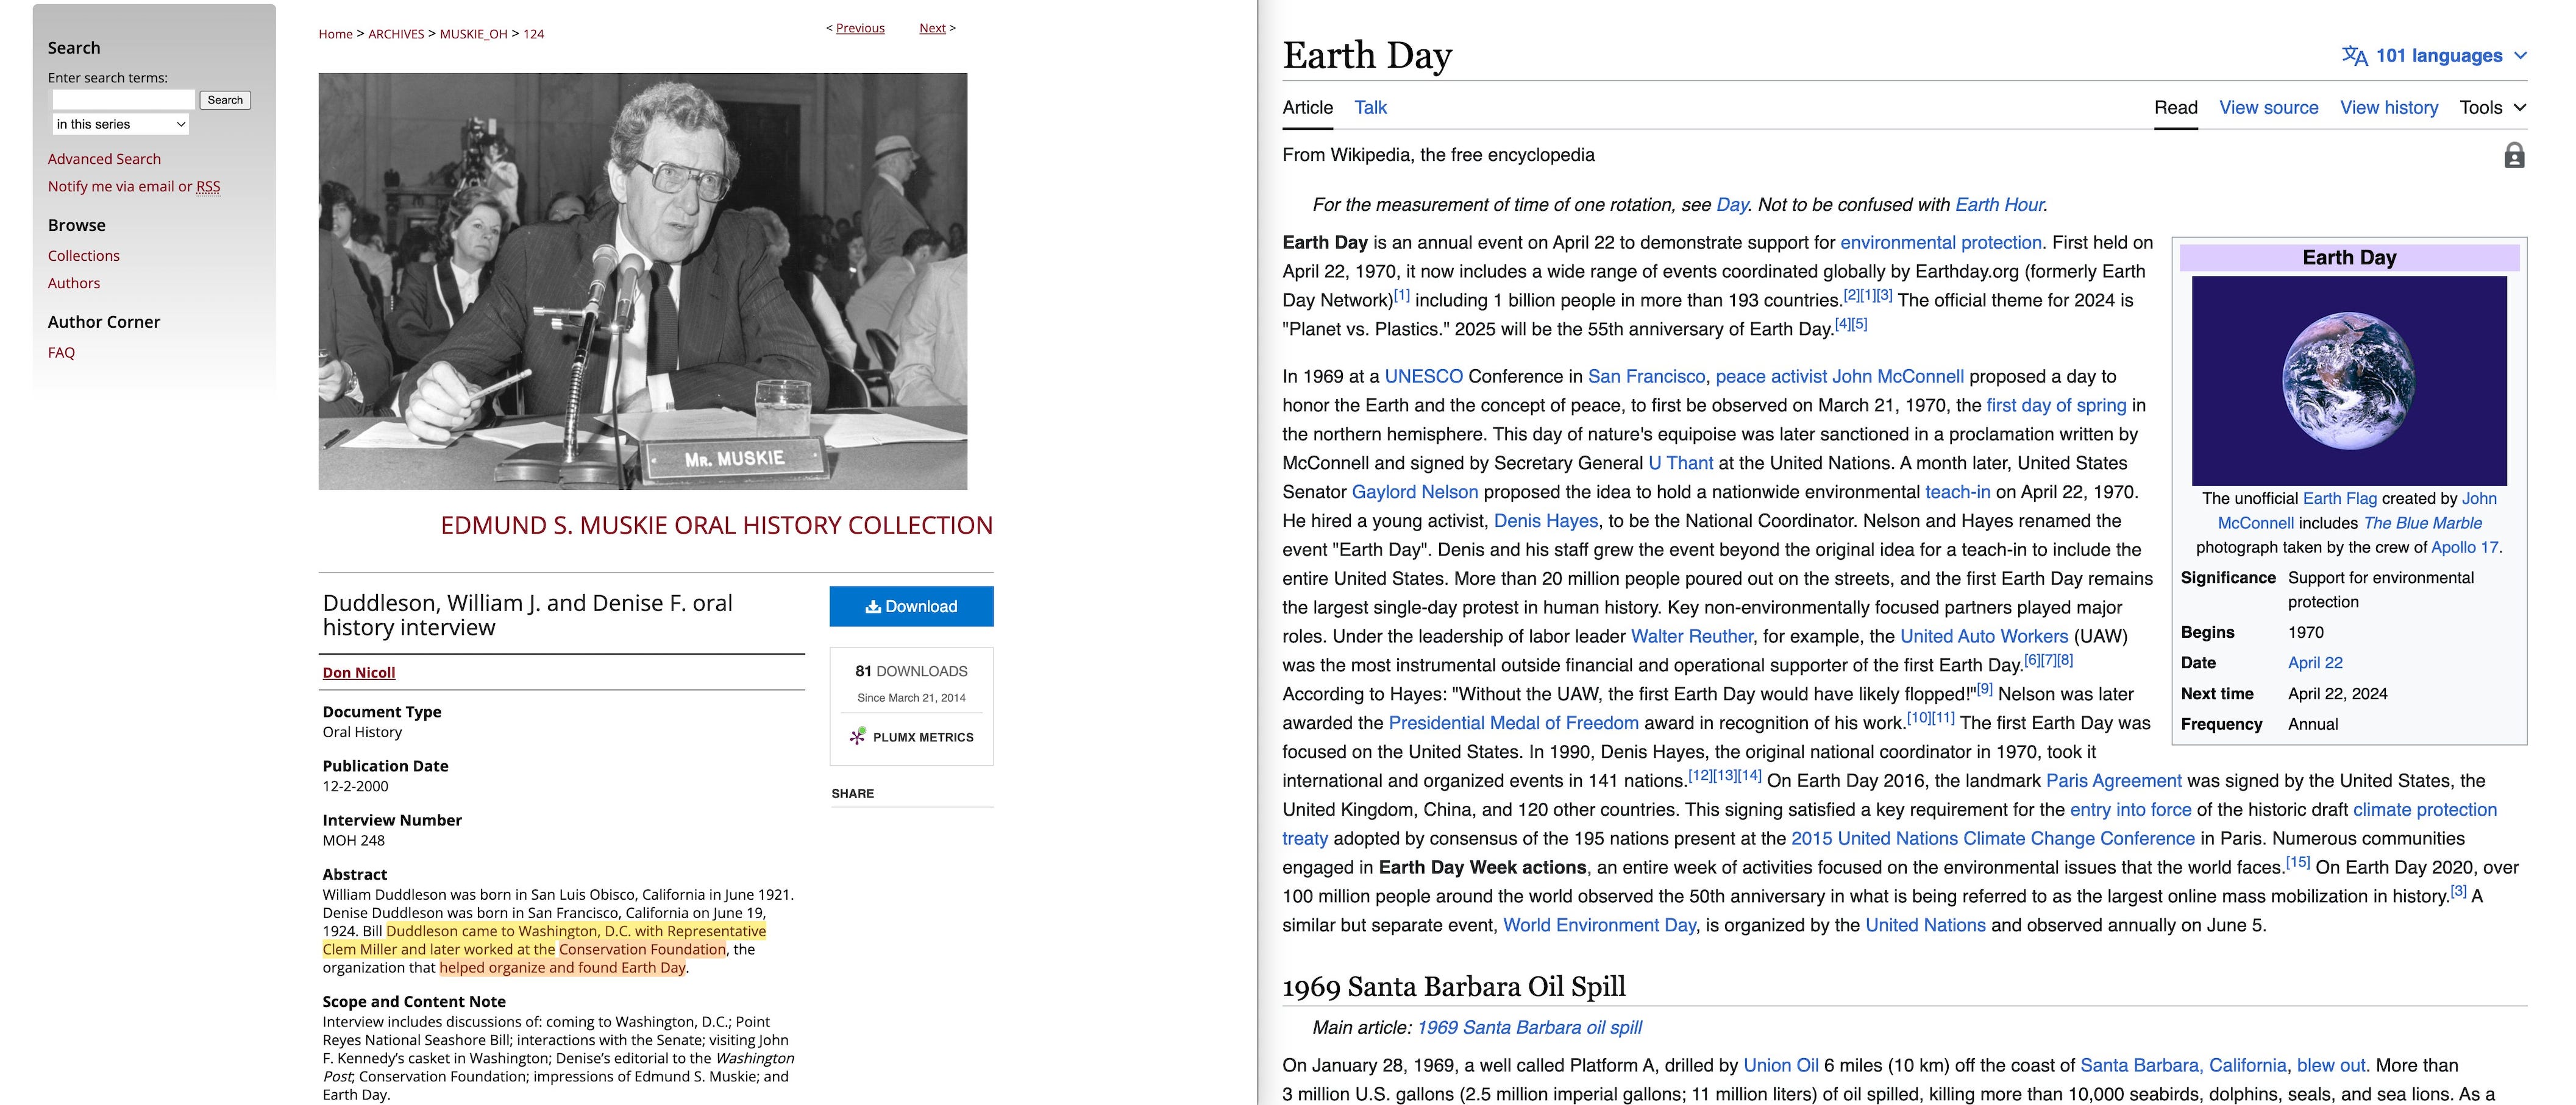Select the View history tab

coord(2388,108)
